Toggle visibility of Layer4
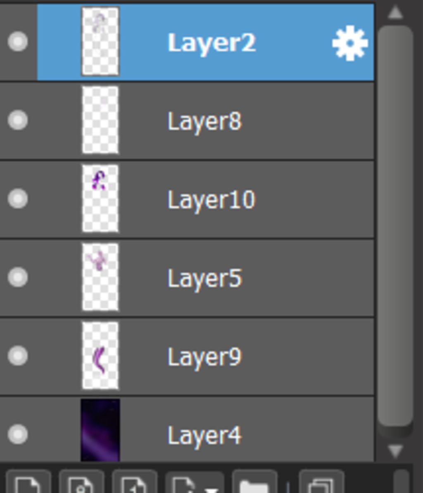The height and width of the screenshot is (493, 423). [18, 434]
